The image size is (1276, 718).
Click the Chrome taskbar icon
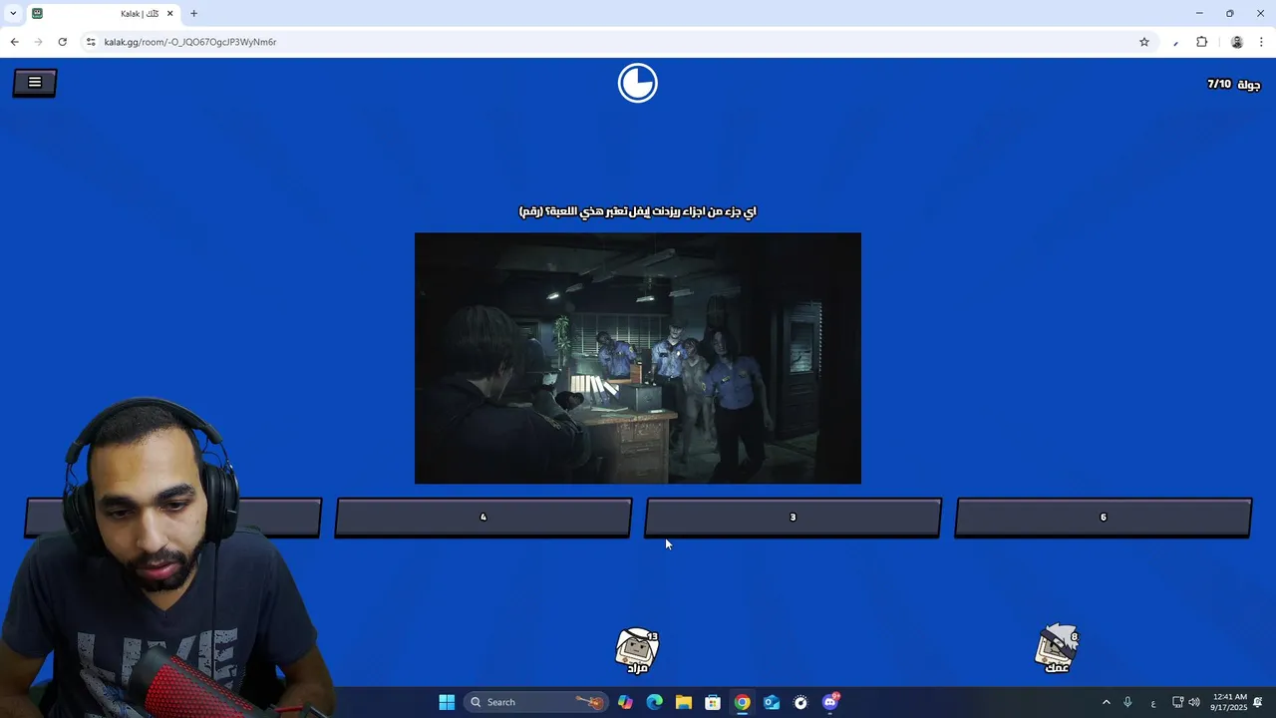(742, 702)
